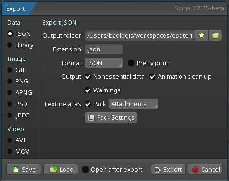Click the Save button
This screenshot has height=181, width=229.
pos(24,169)
